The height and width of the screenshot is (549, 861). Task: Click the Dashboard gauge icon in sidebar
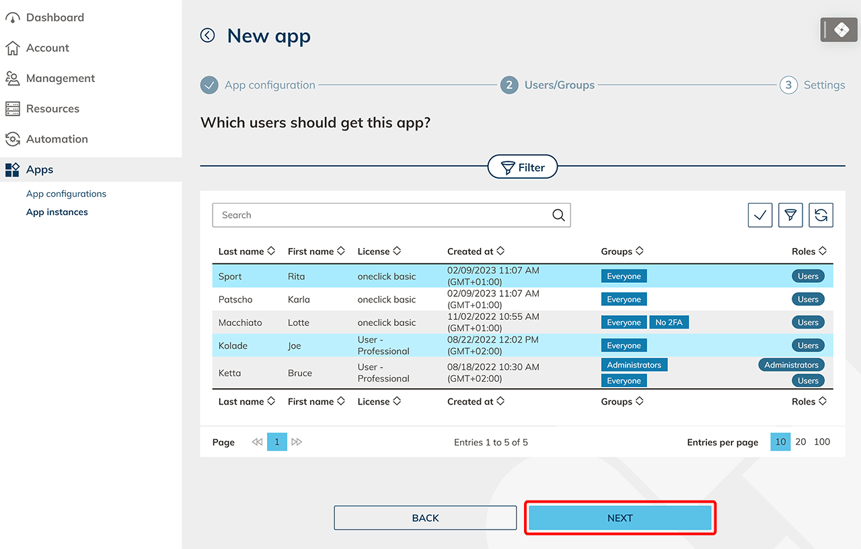click(12, 18)
